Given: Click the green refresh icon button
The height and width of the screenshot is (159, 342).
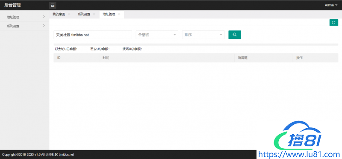Looking at the screenshot, I should point(334,23).
